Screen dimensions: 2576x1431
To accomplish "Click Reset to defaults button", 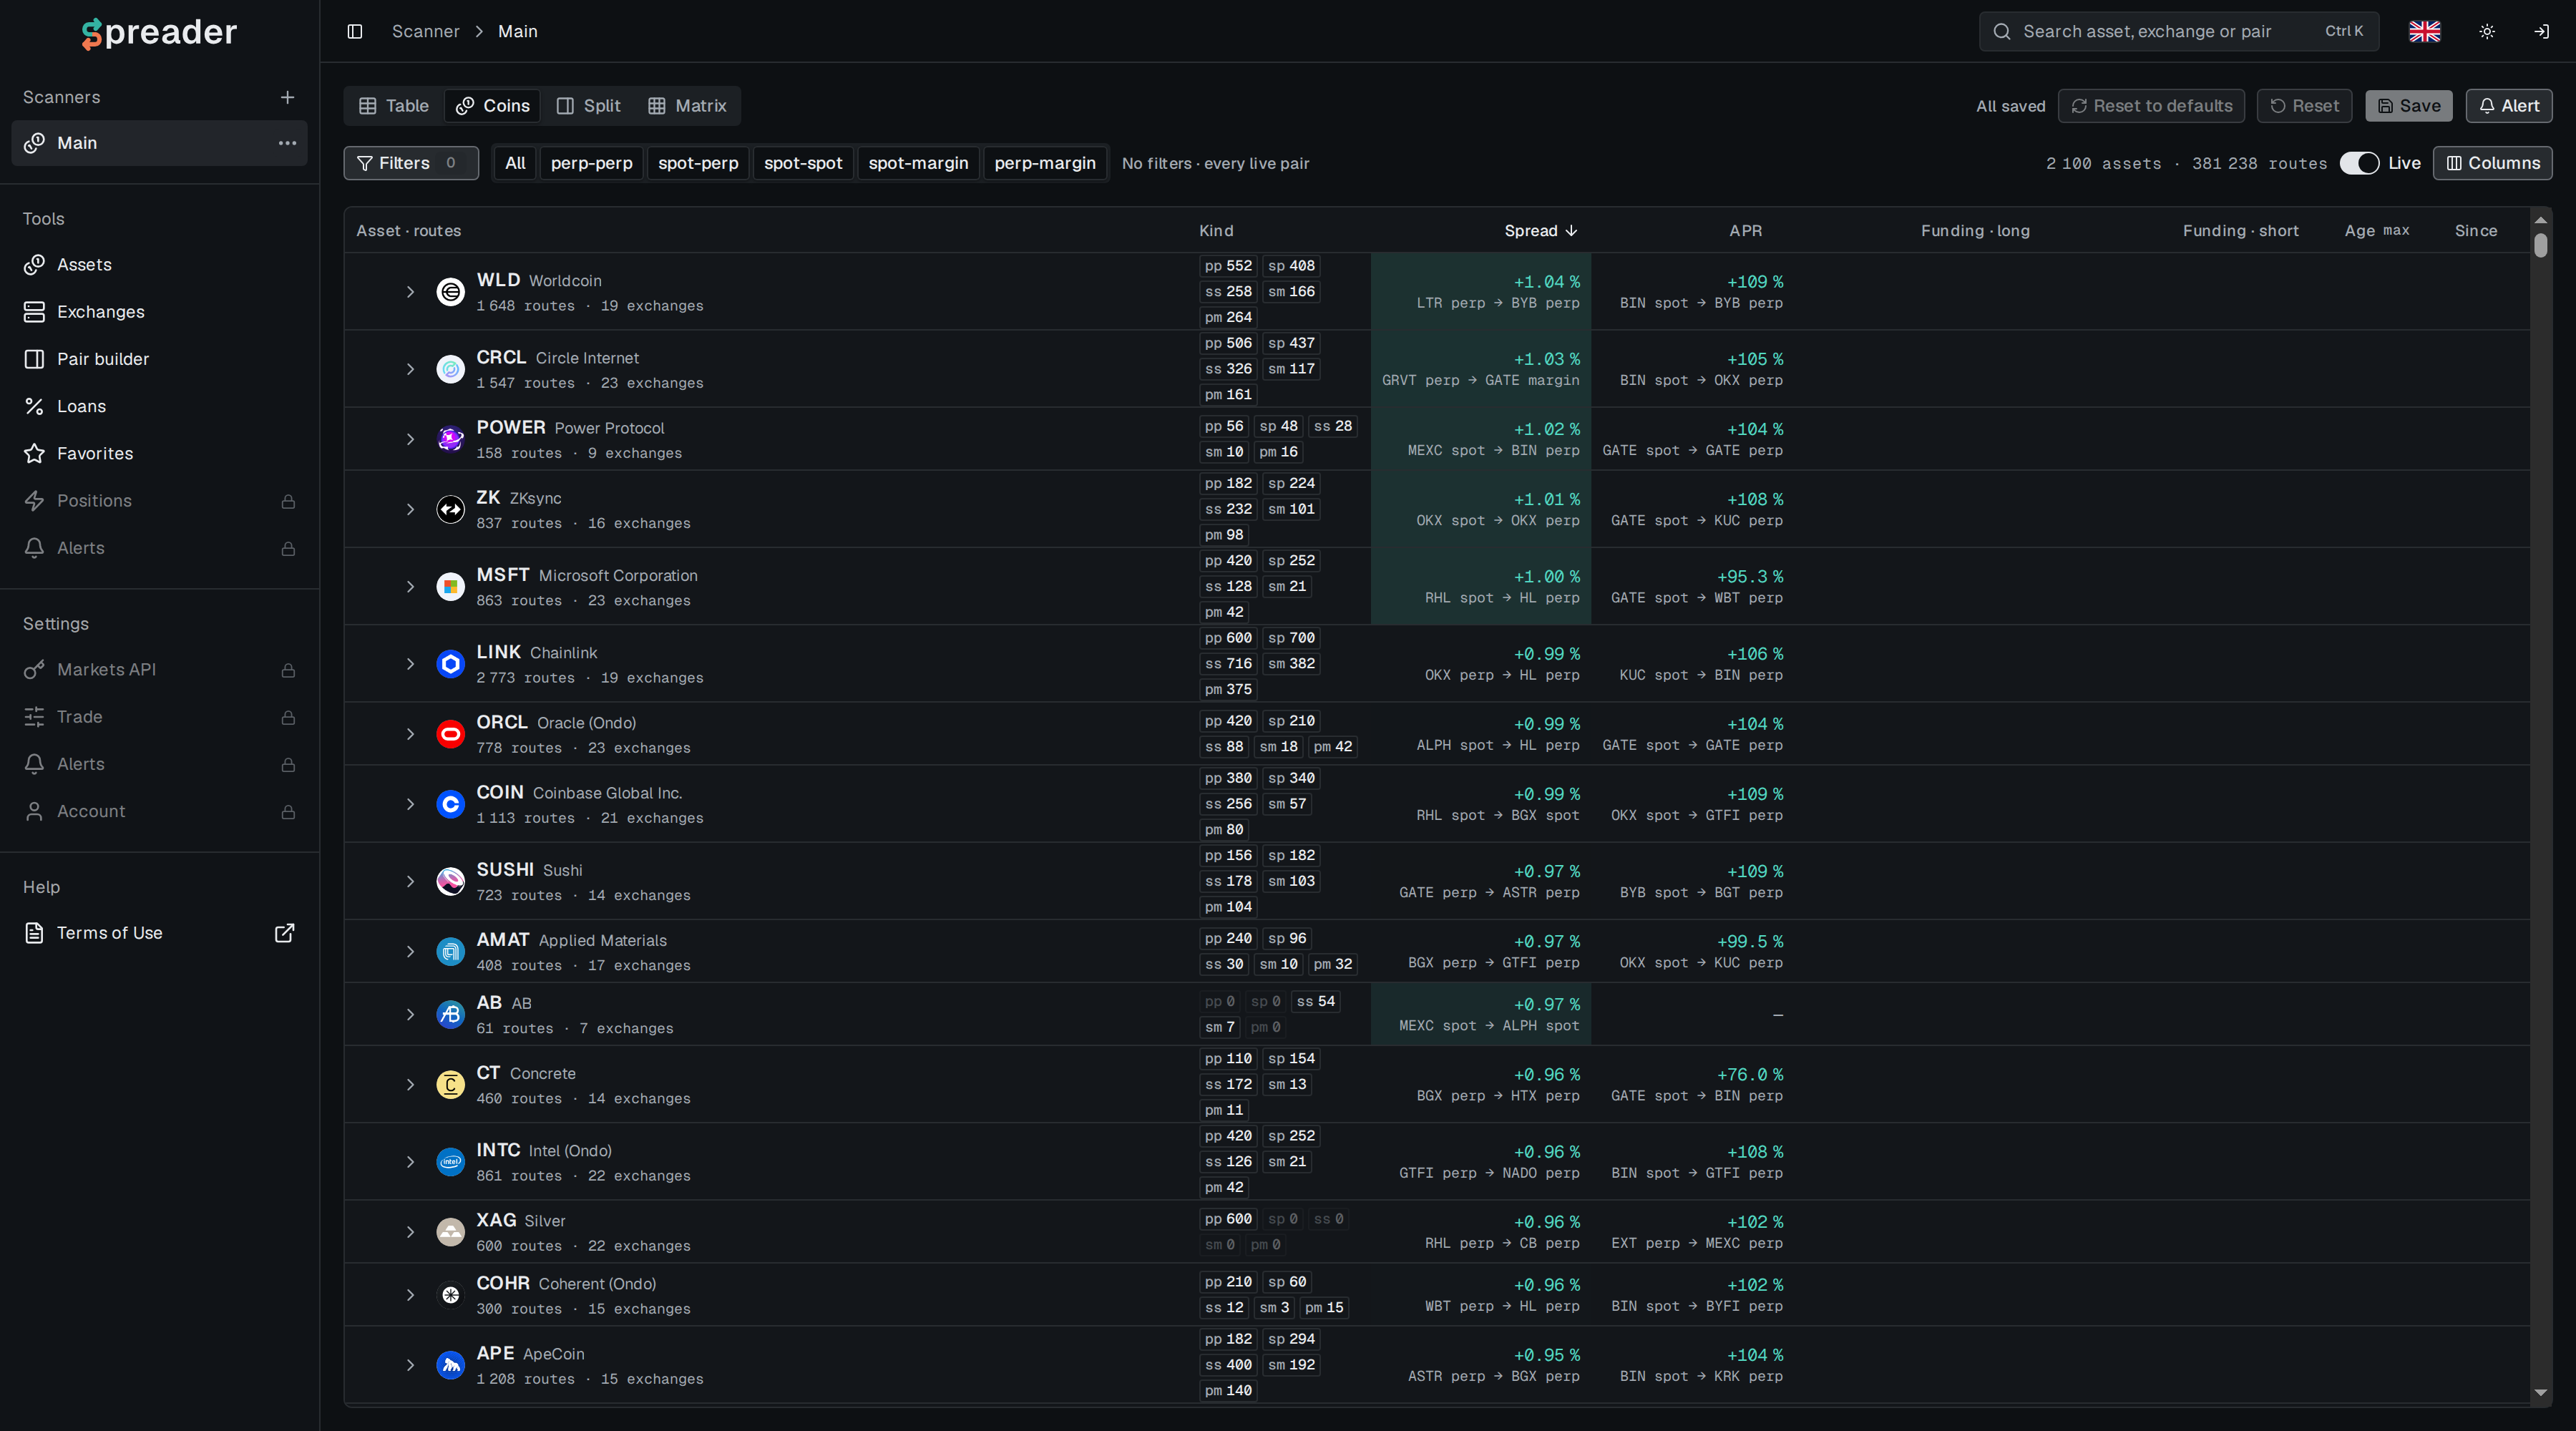I will (2151, 106).
